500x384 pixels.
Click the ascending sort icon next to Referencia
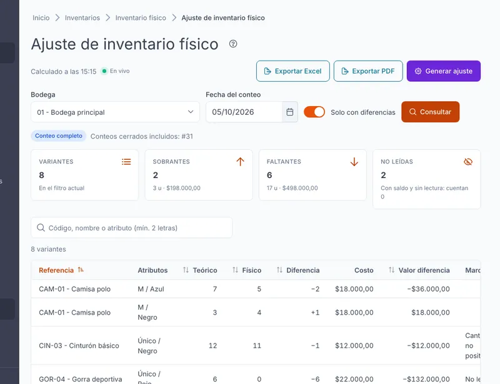81,270
